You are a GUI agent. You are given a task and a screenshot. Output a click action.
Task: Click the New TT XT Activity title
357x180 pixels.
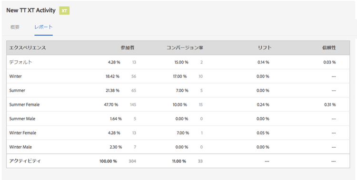(31, 10)
